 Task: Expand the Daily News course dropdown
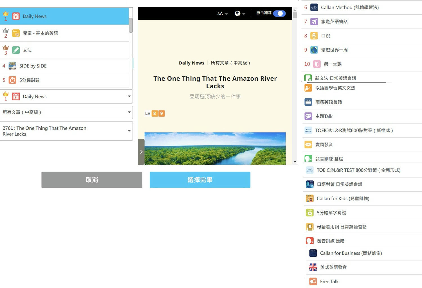[x=66, y=96]
